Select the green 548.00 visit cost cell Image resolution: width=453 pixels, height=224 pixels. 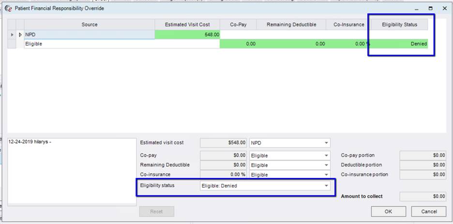[x=187, y=35]
